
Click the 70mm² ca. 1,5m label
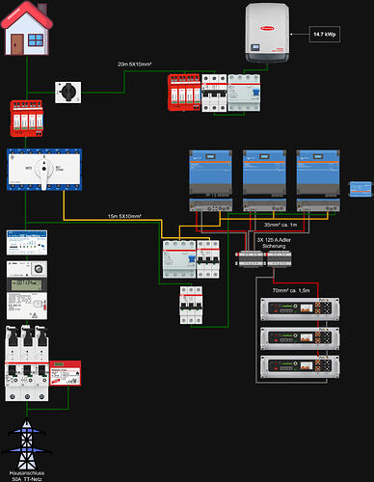pos(291,290)
